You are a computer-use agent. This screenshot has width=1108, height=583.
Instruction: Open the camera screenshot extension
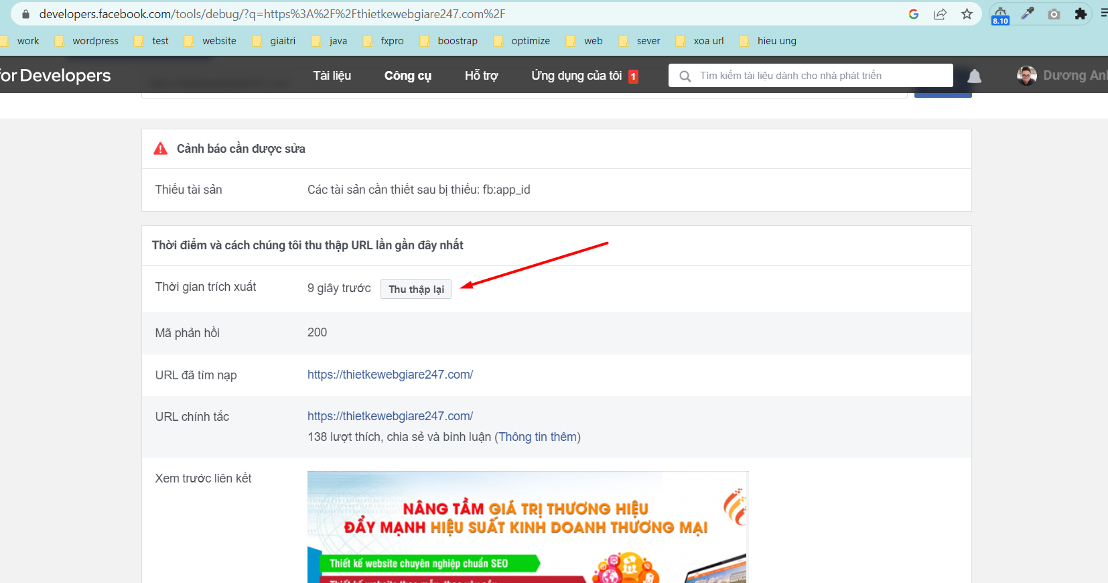point(1054,14)
